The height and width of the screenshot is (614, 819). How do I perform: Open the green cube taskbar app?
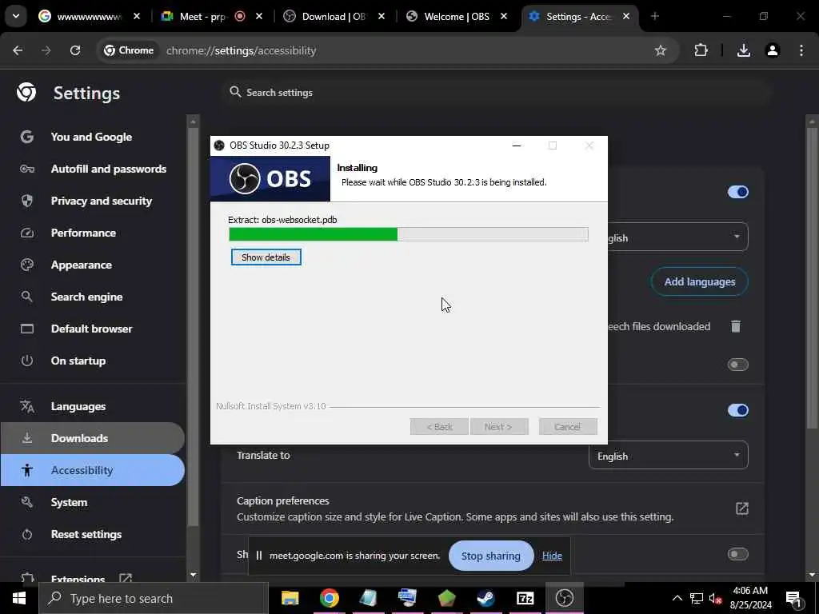[x=446, y=598]
